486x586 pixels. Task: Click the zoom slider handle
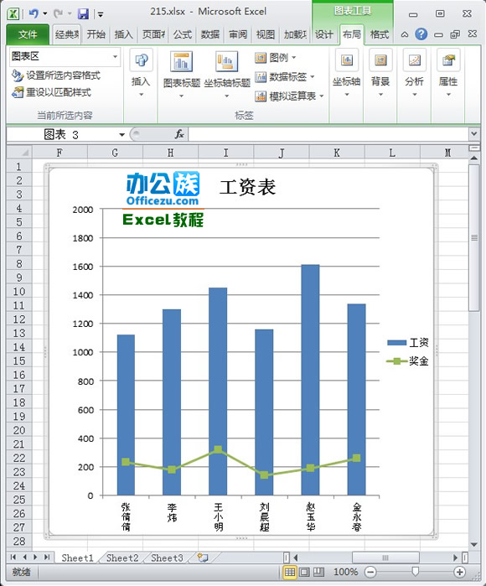415,572
